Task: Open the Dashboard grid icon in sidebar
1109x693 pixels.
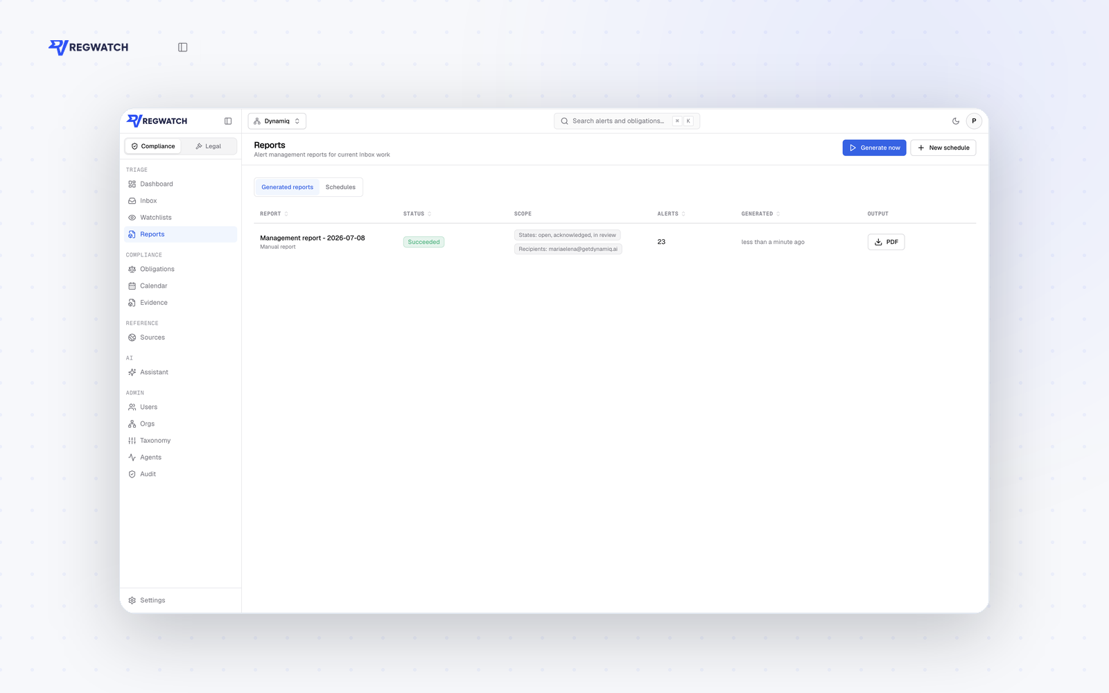Action: [x=132, y=184]
